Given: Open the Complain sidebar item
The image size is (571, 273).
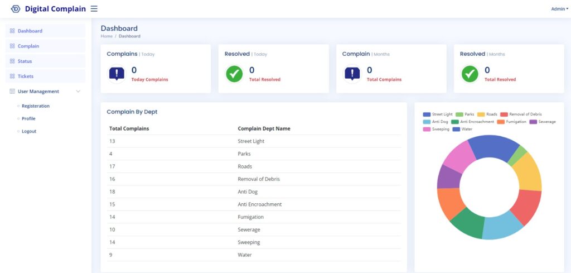Looking at the screenshot, I should pyautogui.click(x=45, y=46).
